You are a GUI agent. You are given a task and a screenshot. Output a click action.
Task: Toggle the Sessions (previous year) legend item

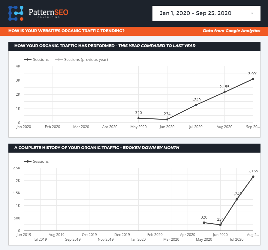pos(82,59)
